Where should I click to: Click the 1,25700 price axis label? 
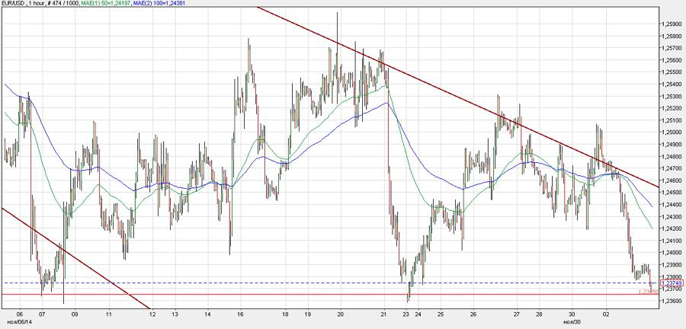(x=673, y=48)
